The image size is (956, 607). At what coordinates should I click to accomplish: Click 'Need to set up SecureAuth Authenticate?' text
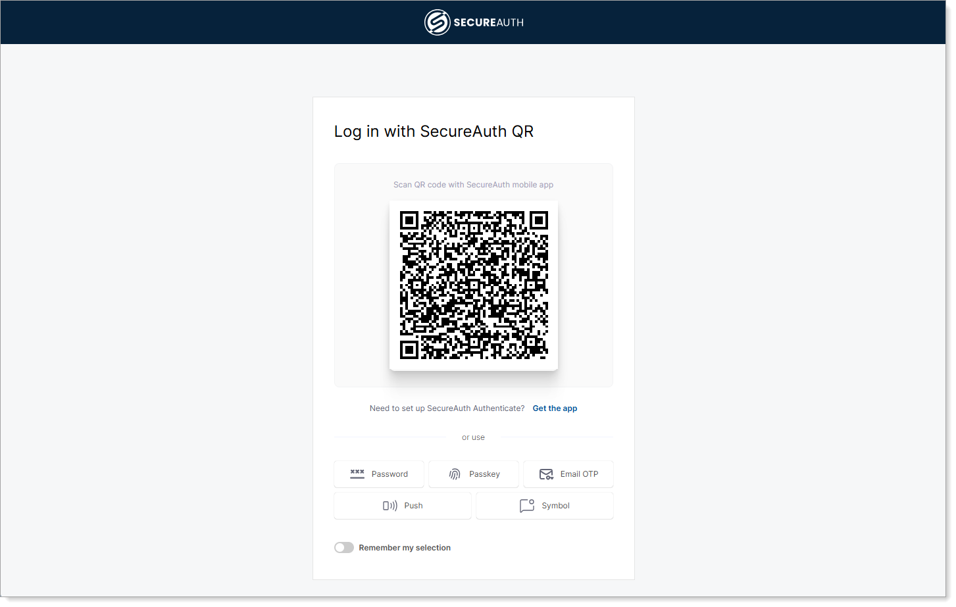point(447,408)
